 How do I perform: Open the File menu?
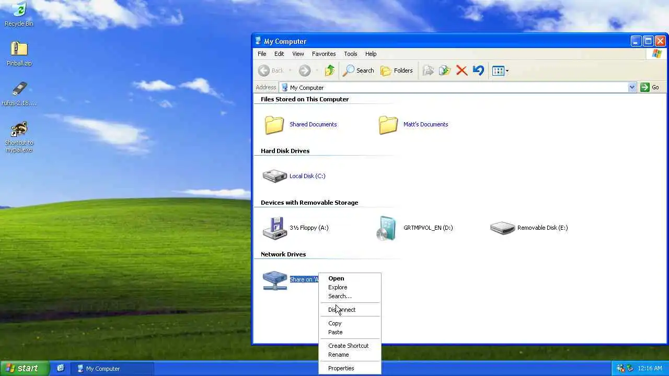point(262,54)
